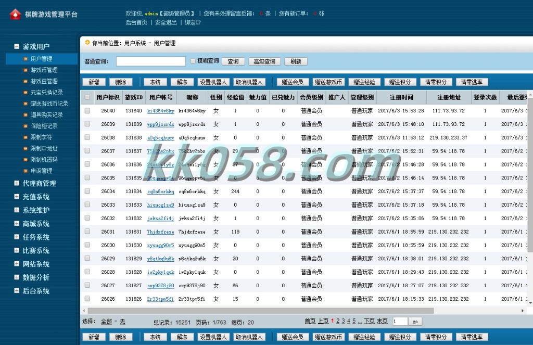Click the top 新增 button
The image size is (533, 345).
94,82
